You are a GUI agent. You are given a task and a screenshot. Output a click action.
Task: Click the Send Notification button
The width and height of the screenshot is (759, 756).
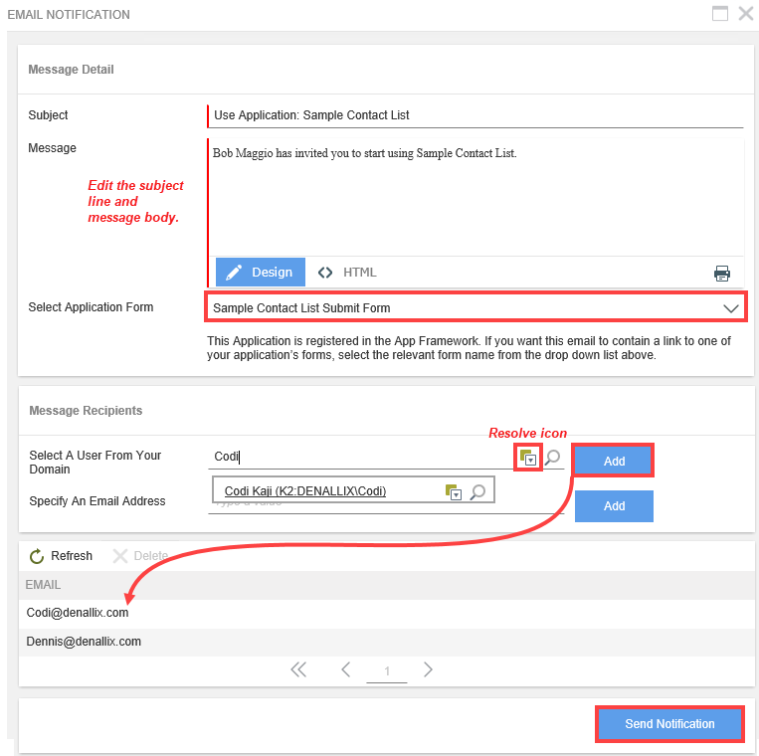(669, 723)
